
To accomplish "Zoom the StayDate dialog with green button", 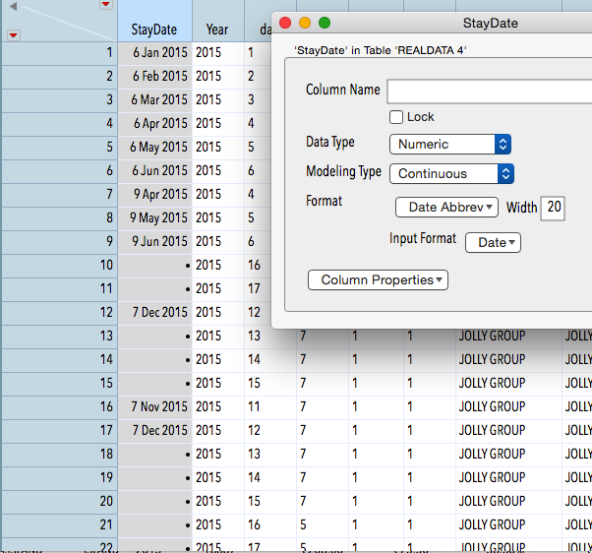I will coord(325,23).
